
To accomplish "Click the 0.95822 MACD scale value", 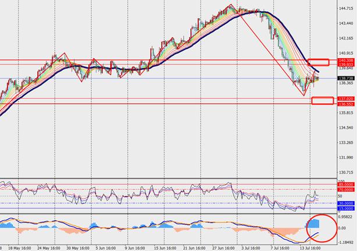I will [346, 217].
